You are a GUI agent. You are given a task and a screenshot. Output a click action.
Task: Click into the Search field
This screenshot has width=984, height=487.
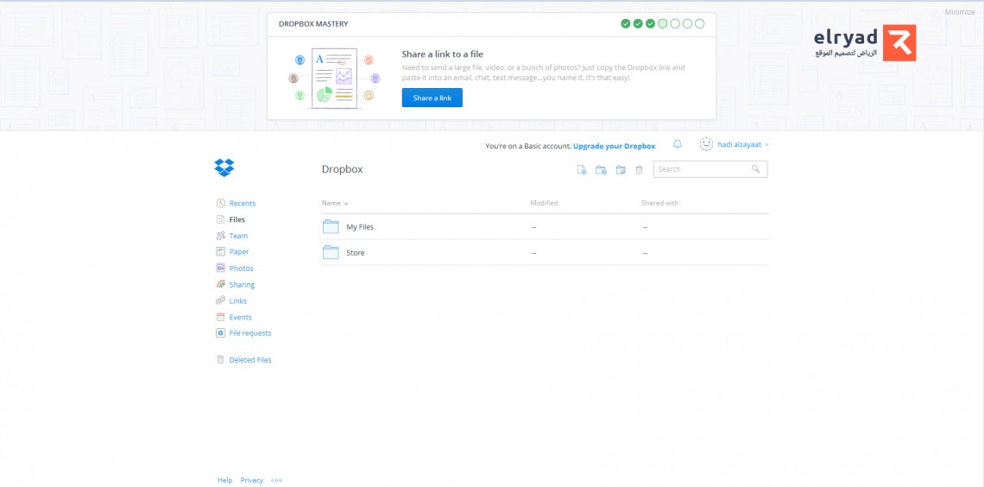coord(710,169)
